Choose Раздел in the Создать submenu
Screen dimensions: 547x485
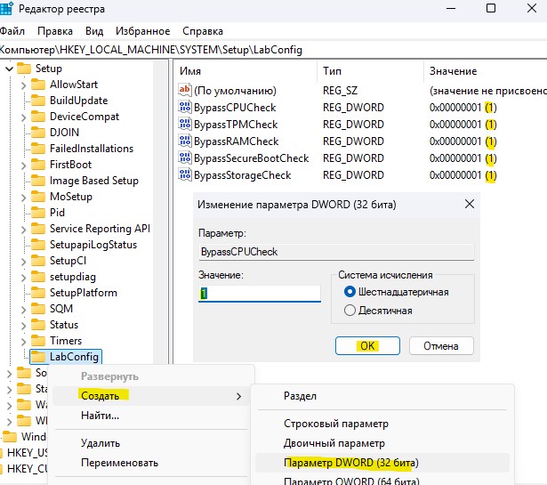point(382,396)
